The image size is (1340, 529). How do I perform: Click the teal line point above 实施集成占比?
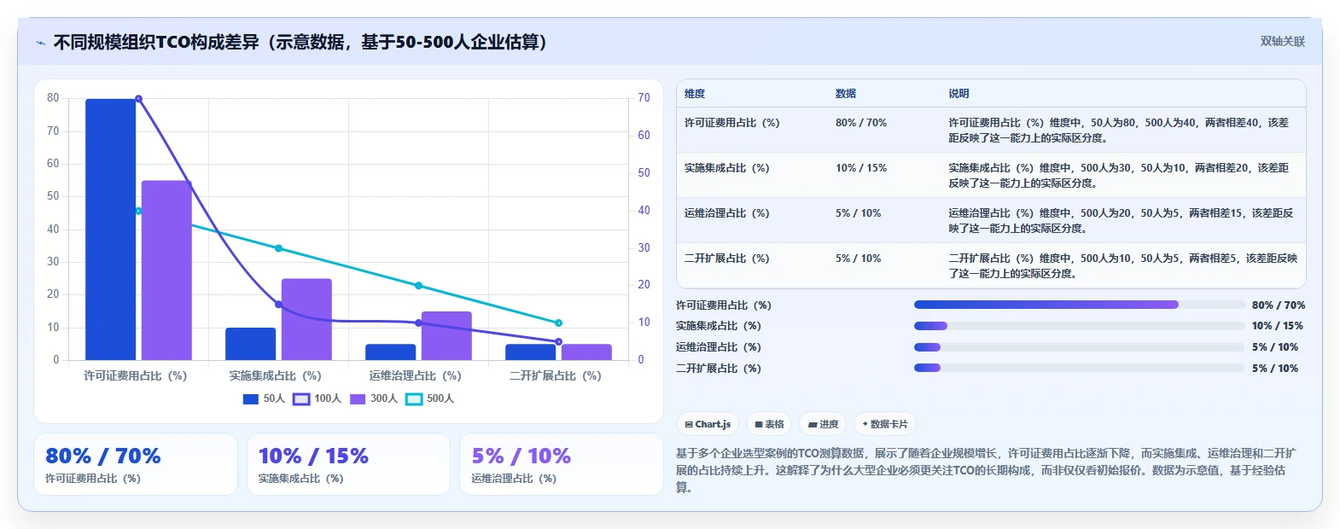pyautogui.click(x=278, y=248)
